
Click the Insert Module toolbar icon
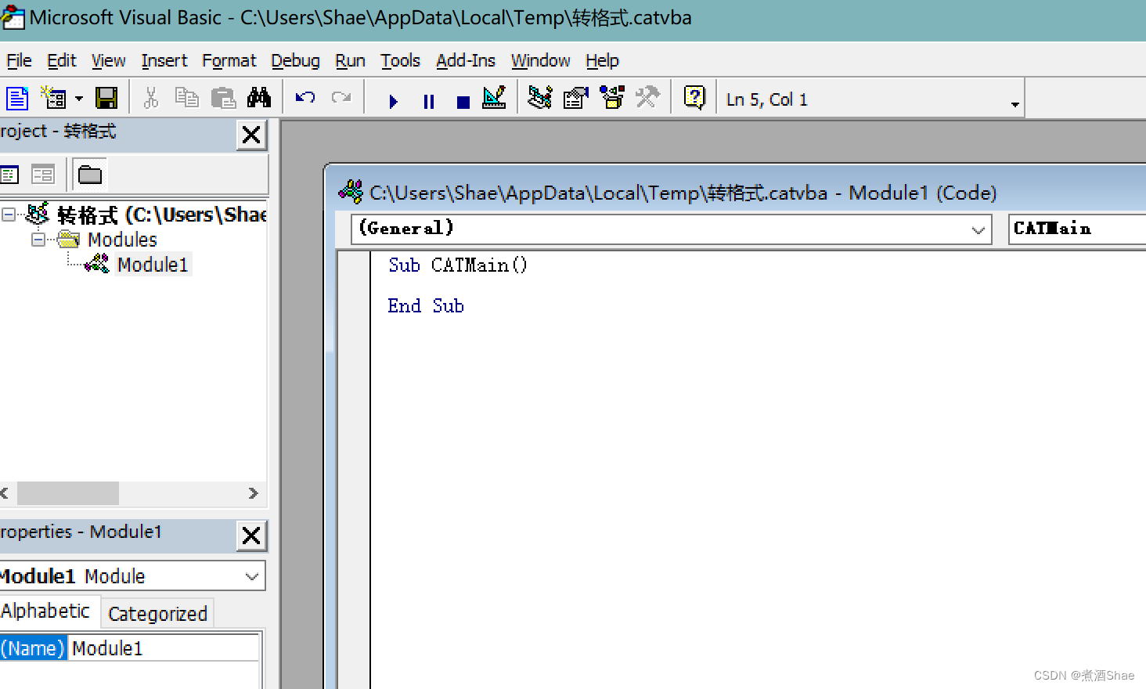53,99
